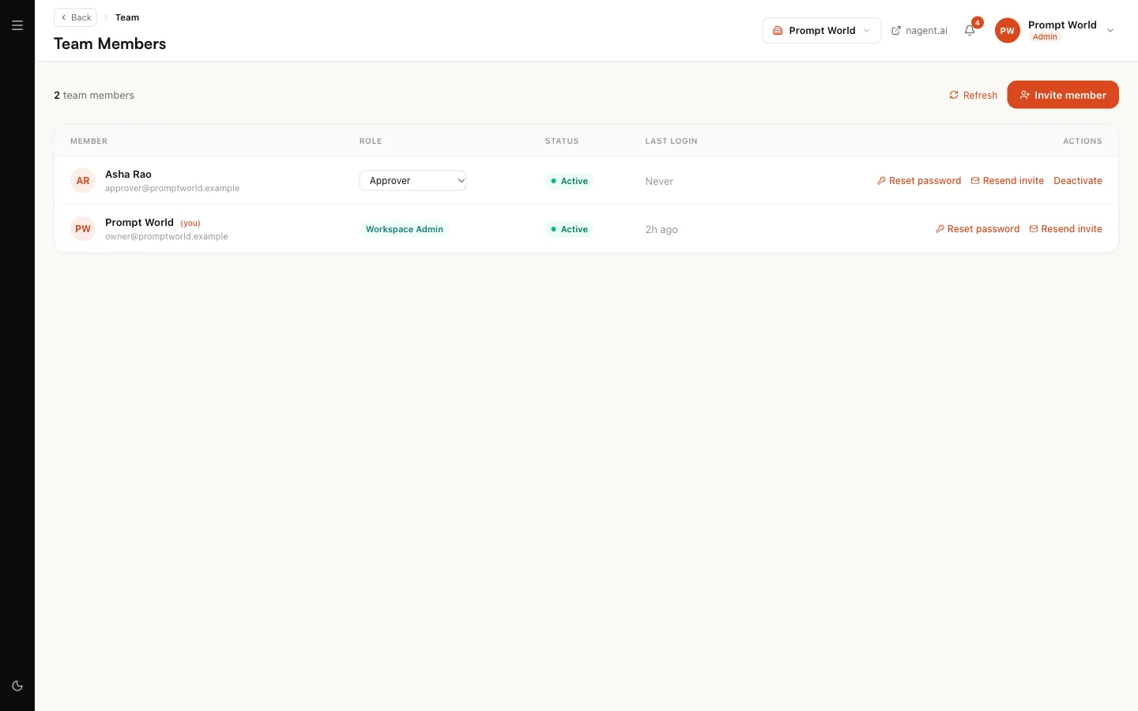Click the '(you)' tag beside Prompt World
Image resolution: width=1138 pixels, height=711 pixels.
pos(190,224)
